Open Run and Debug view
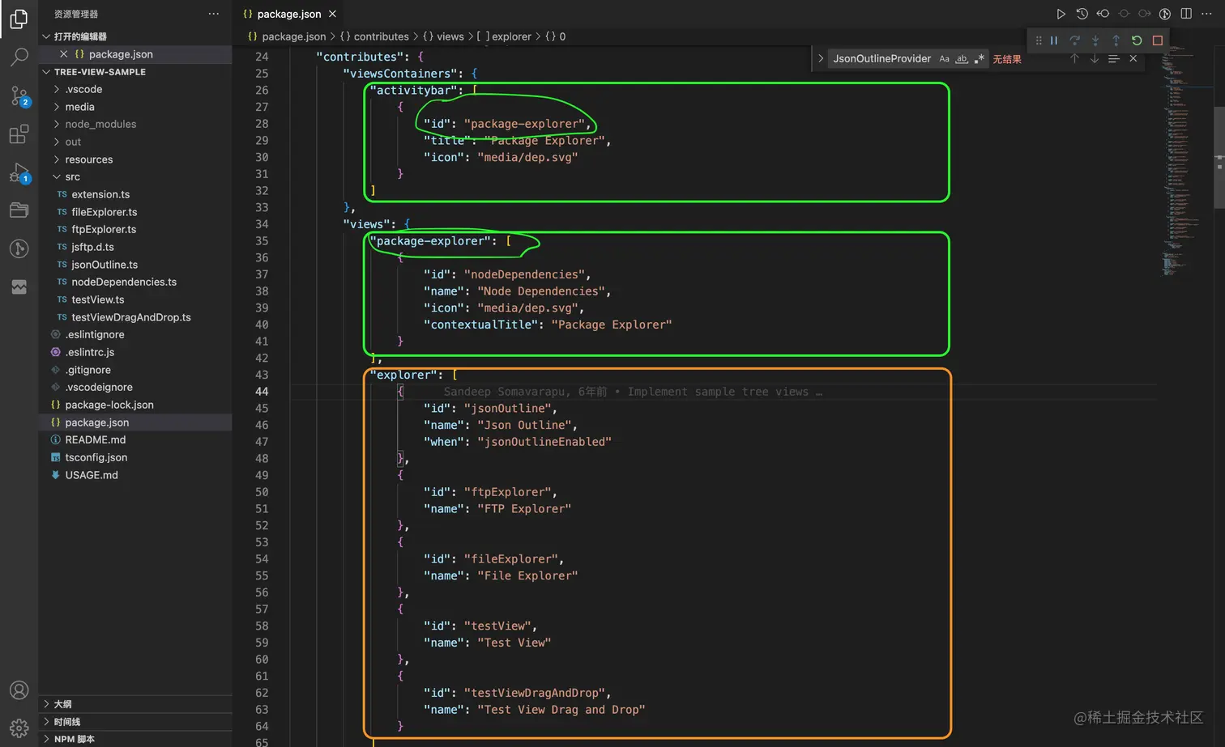The image size is (1225, 747). [x=19, y=172]
